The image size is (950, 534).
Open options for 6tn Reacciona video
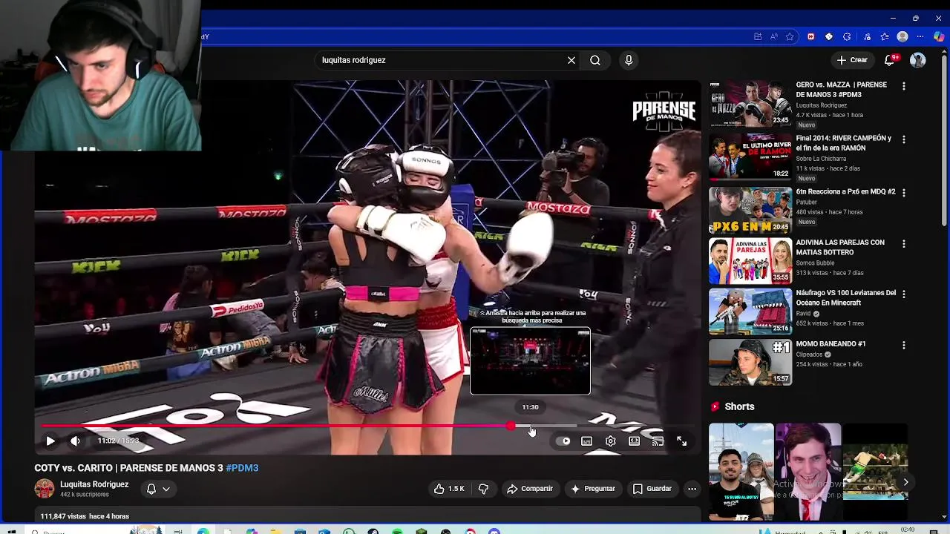(x=903, y=192)
